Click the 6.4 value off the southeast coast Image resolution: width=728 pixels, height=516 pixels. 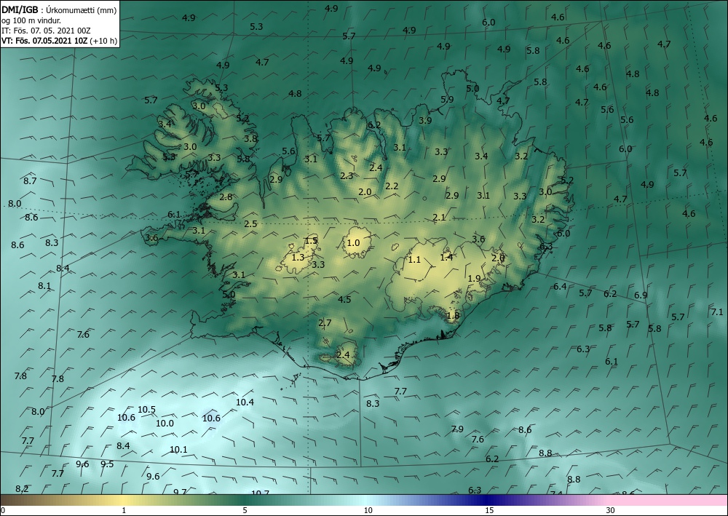coord(560,287)
